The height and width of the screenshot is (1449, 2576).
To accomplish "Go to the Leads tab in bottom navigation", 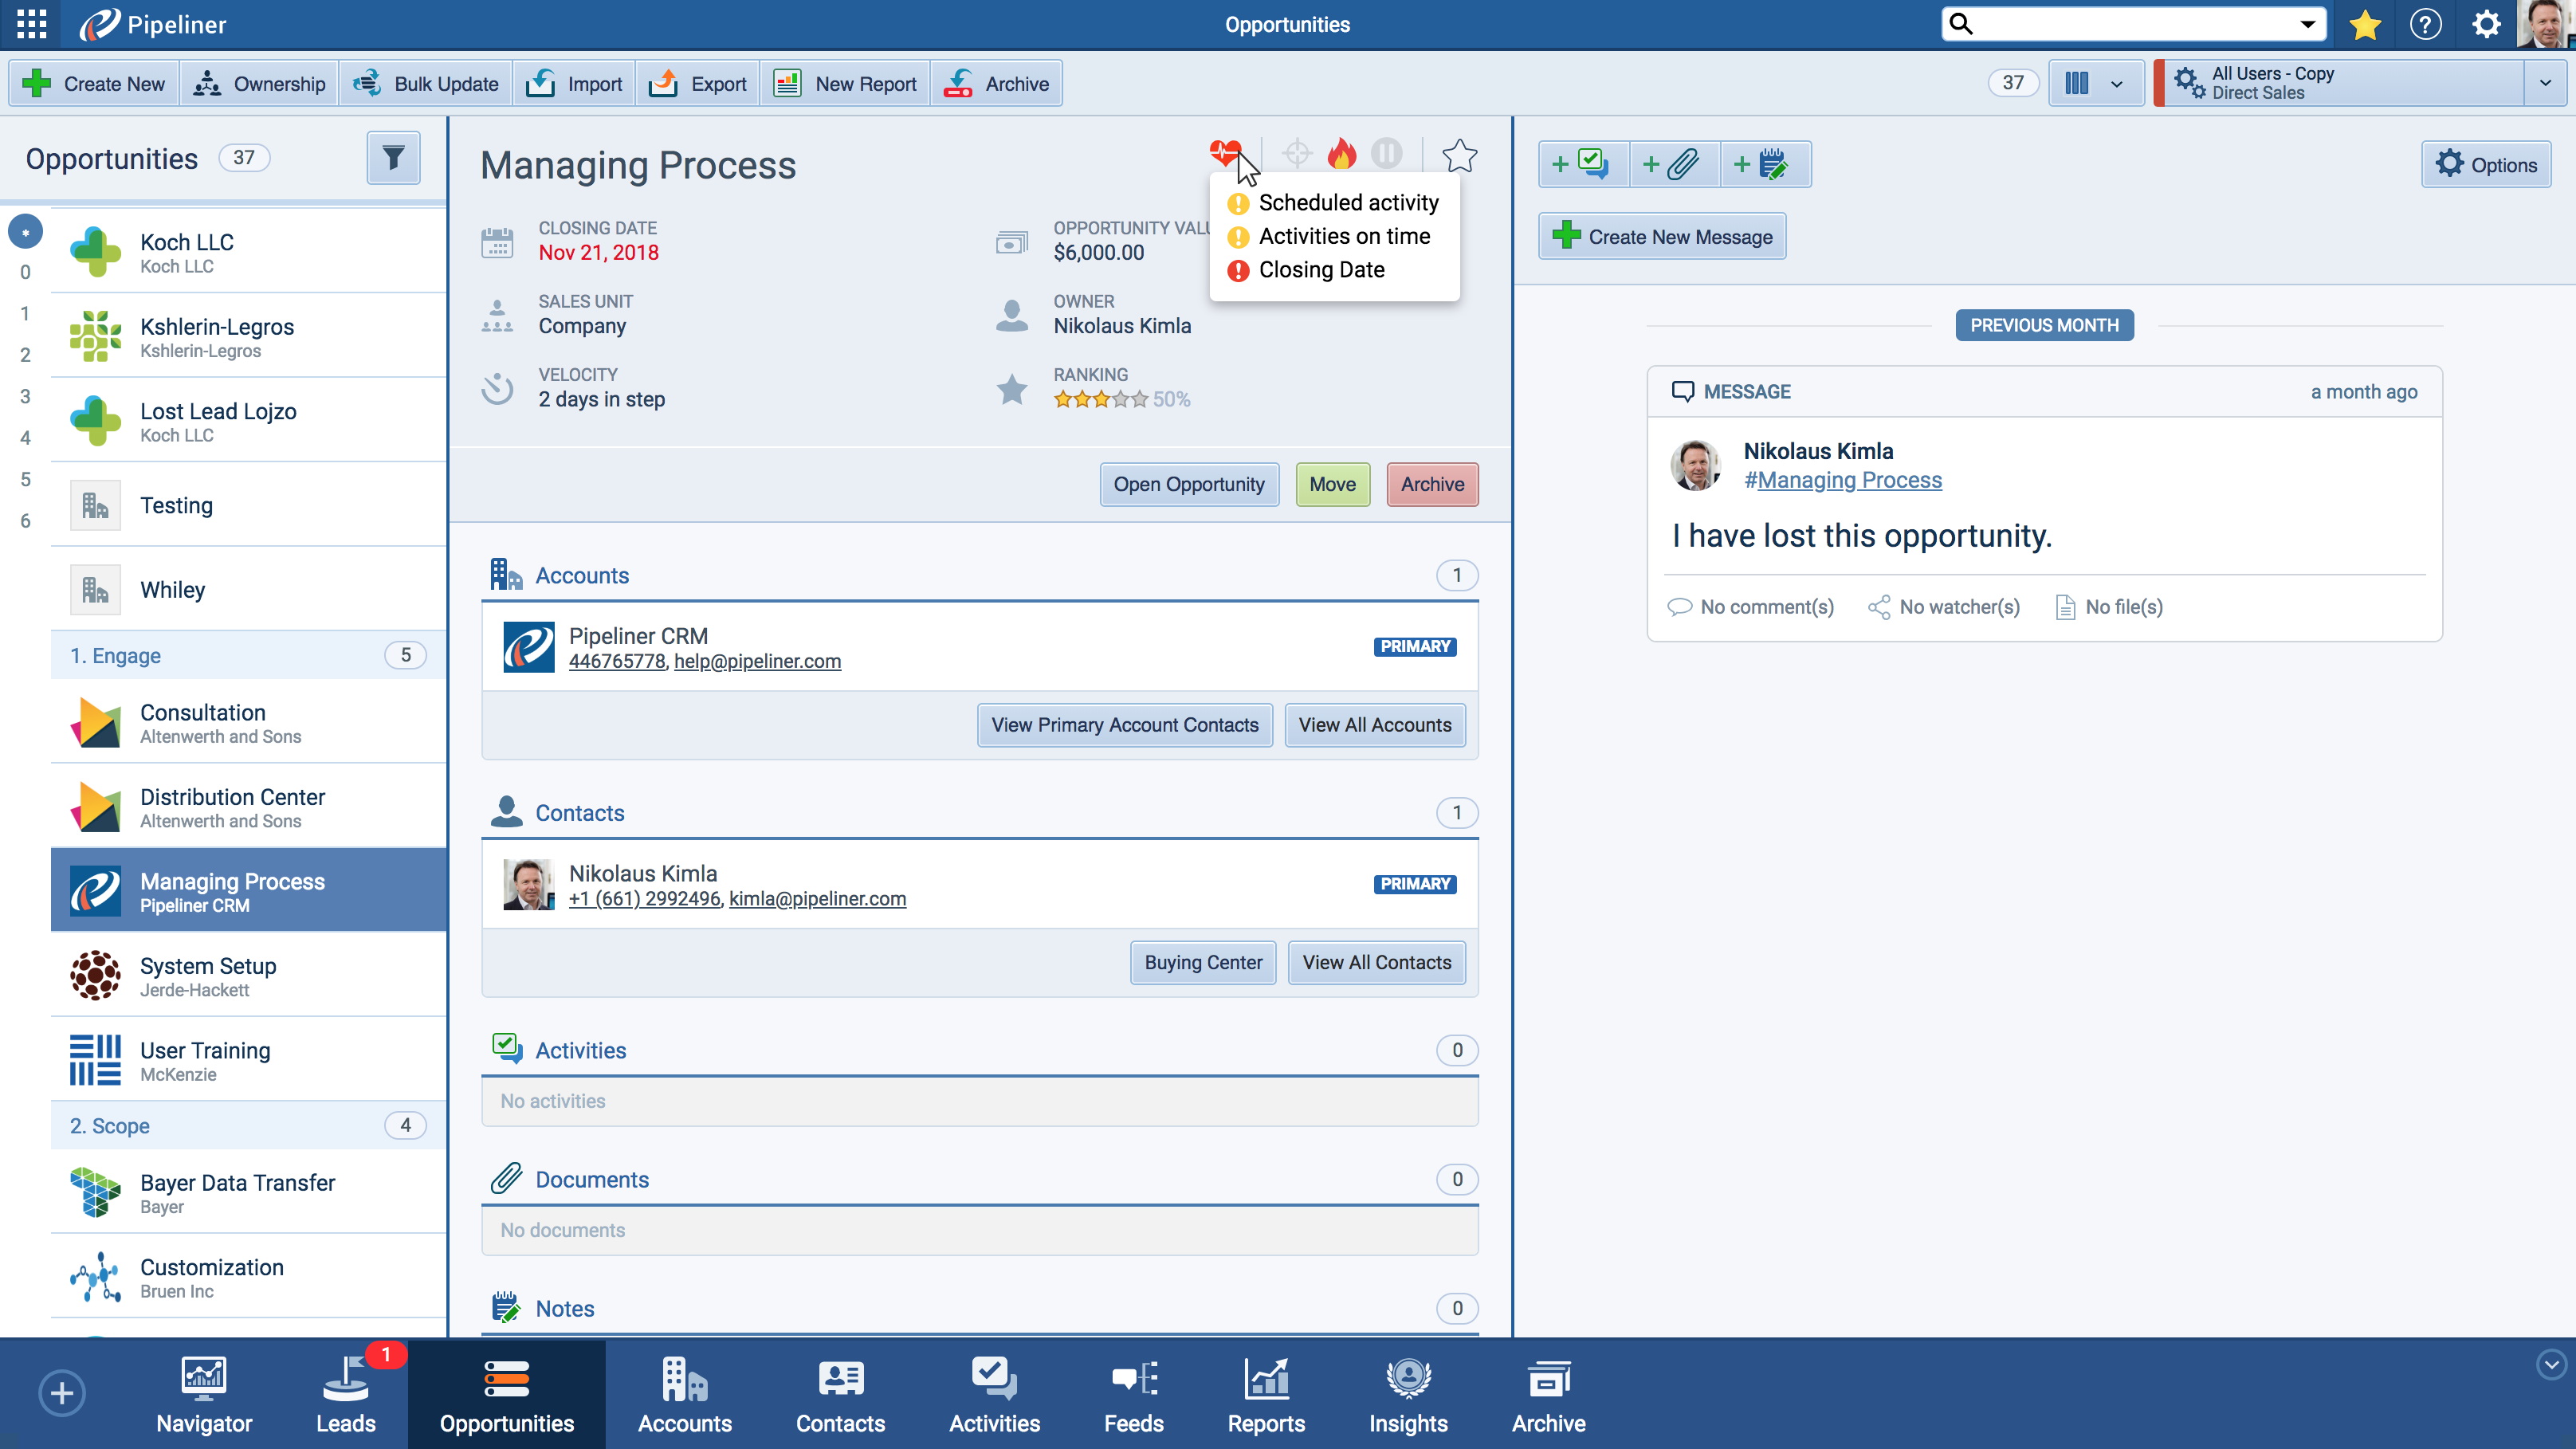I will 346,1394.
